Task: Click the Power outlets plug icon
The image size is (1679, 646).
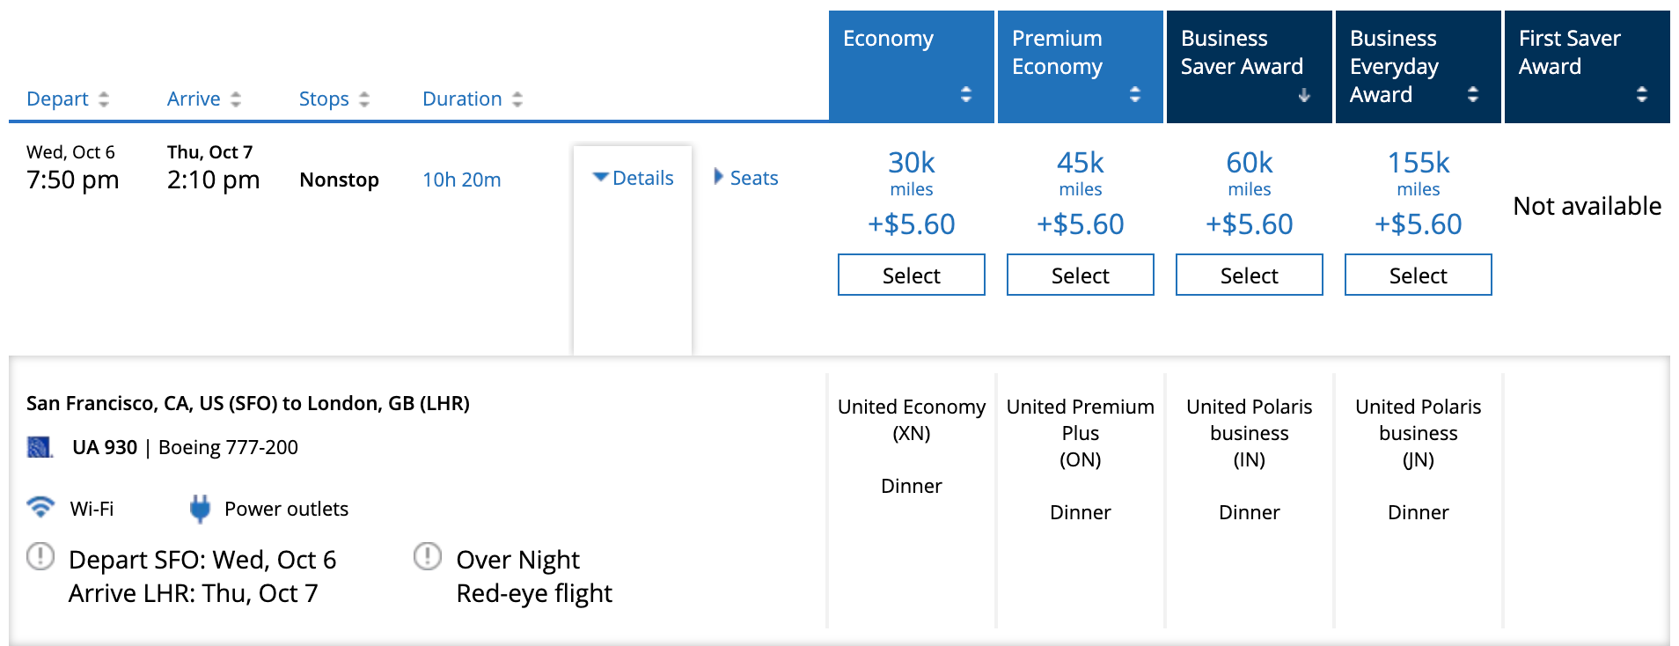Action: coord(201,508)
